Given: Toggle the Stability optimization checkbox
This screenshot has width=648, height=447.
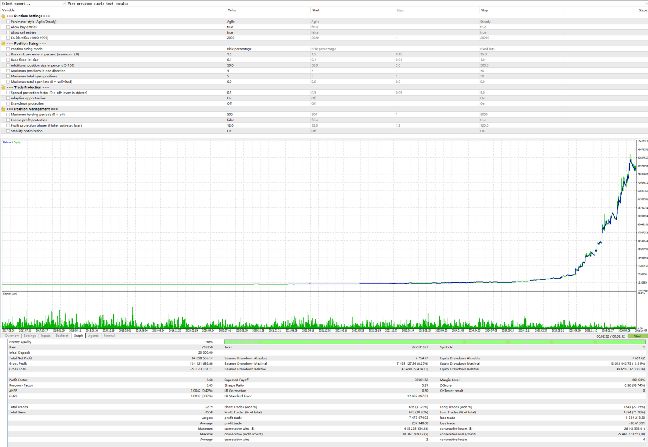Looking at the screenshot, I should point(8,131).
